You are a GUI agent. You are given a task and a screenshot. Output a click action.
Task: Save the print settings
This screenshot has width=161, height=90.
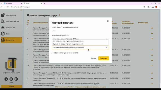pos(103,58)
